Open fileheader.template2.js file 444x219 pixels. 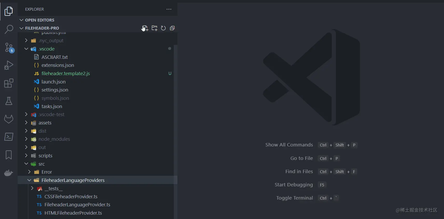(x=66, y=74)
